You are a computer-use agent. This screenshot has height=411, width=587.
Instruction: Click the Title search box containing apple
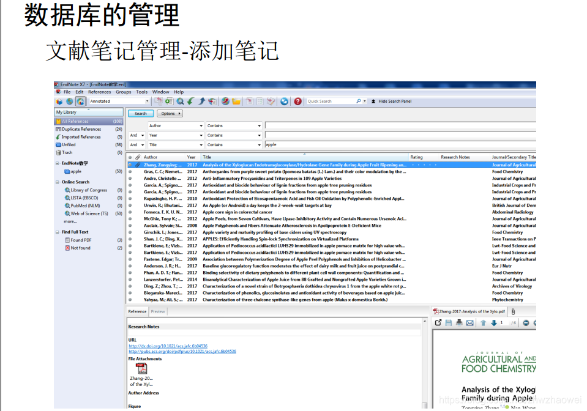pyautogui.click(x=400, y=145)
